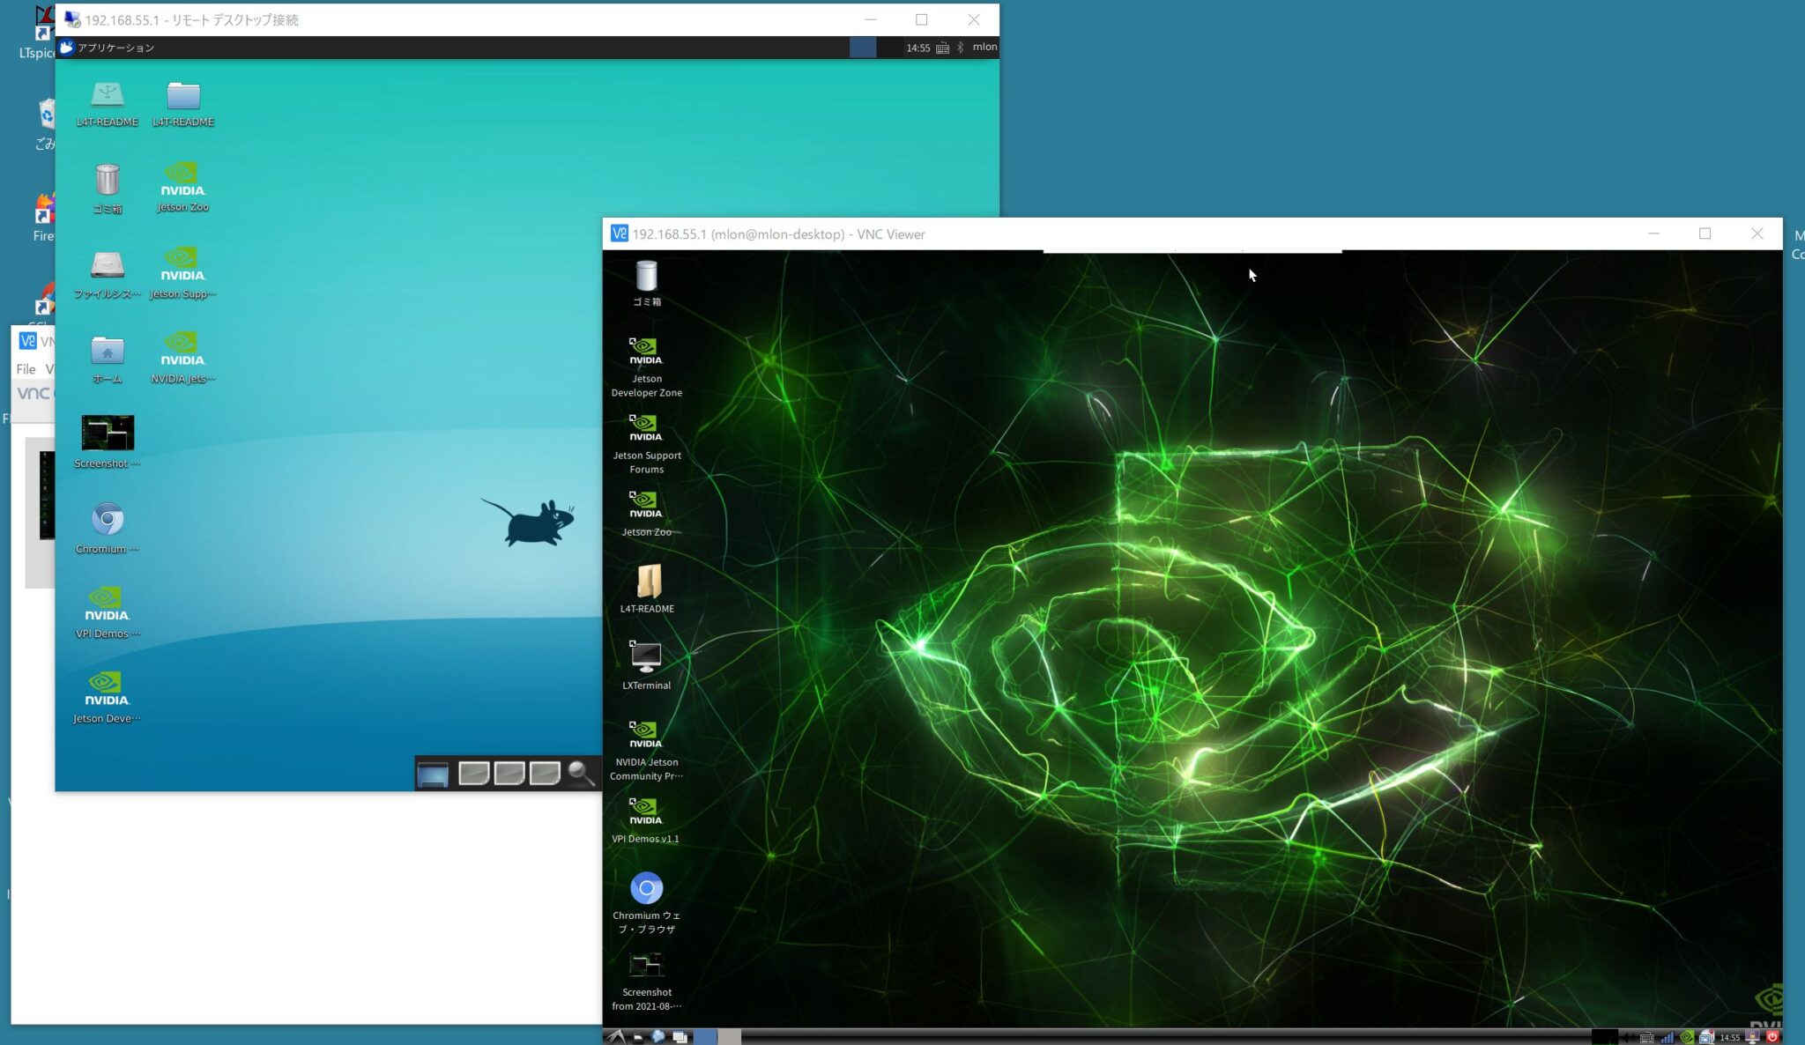The image size is (1805, 1045).
Task: Click the Xfce panel clock showing 14:55
Action: point(917,48)
